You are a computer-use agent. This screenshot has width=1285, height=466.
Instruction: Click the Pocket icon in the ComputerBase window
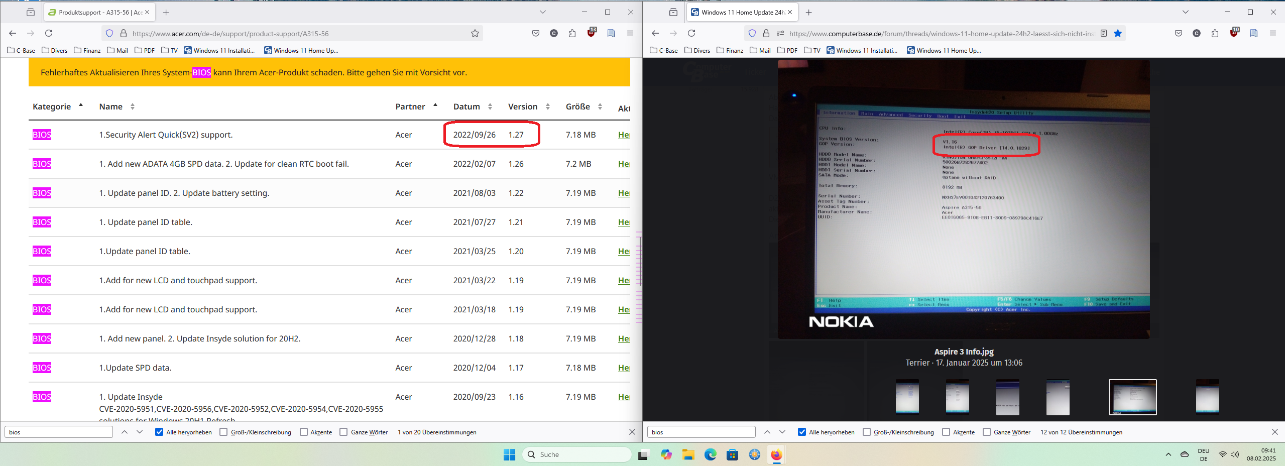pos(1179,33)
